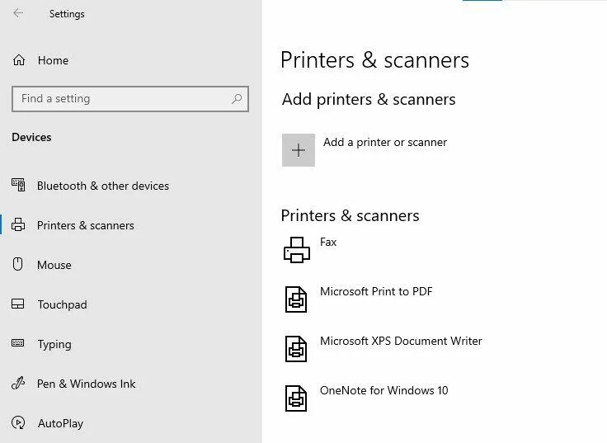Click Add a printer or scanner label
607x443 pixels.
tap(385, 142)
